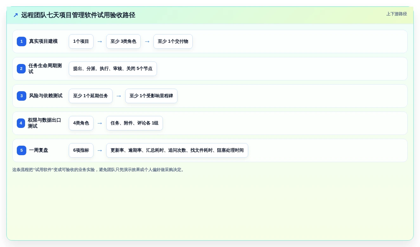Click step number 5 badge
420x247 pixels.
click(22, 150)
